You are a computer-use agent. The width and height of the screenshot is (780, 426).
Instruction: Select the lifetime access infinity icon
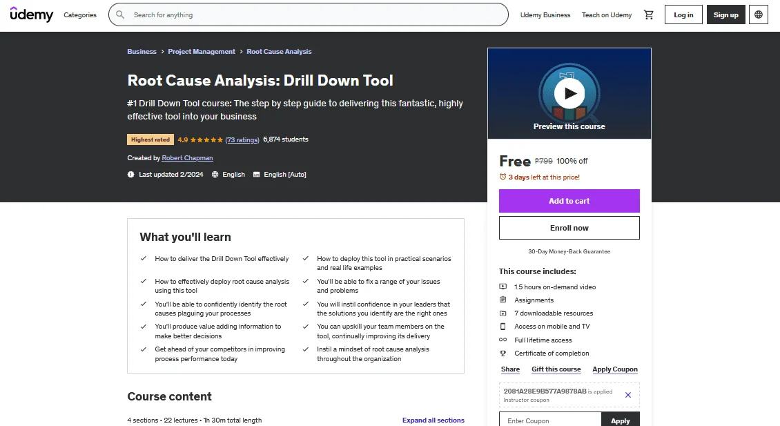click(x=503, y=340)
